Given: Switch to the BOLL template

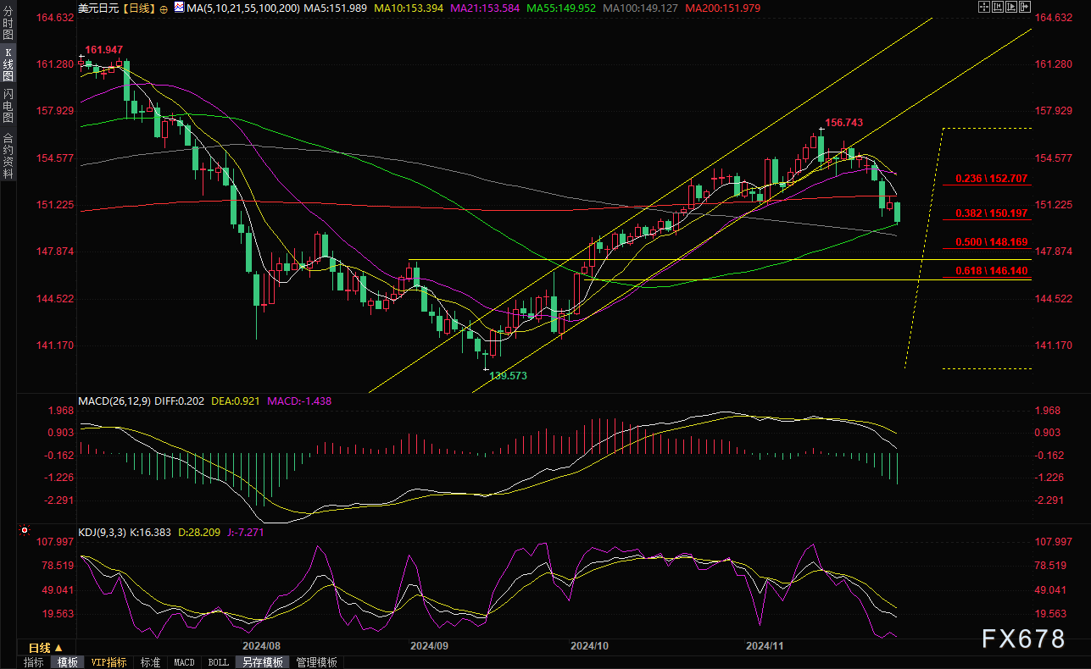Looking at the screenshot, I should coord(218,662).
